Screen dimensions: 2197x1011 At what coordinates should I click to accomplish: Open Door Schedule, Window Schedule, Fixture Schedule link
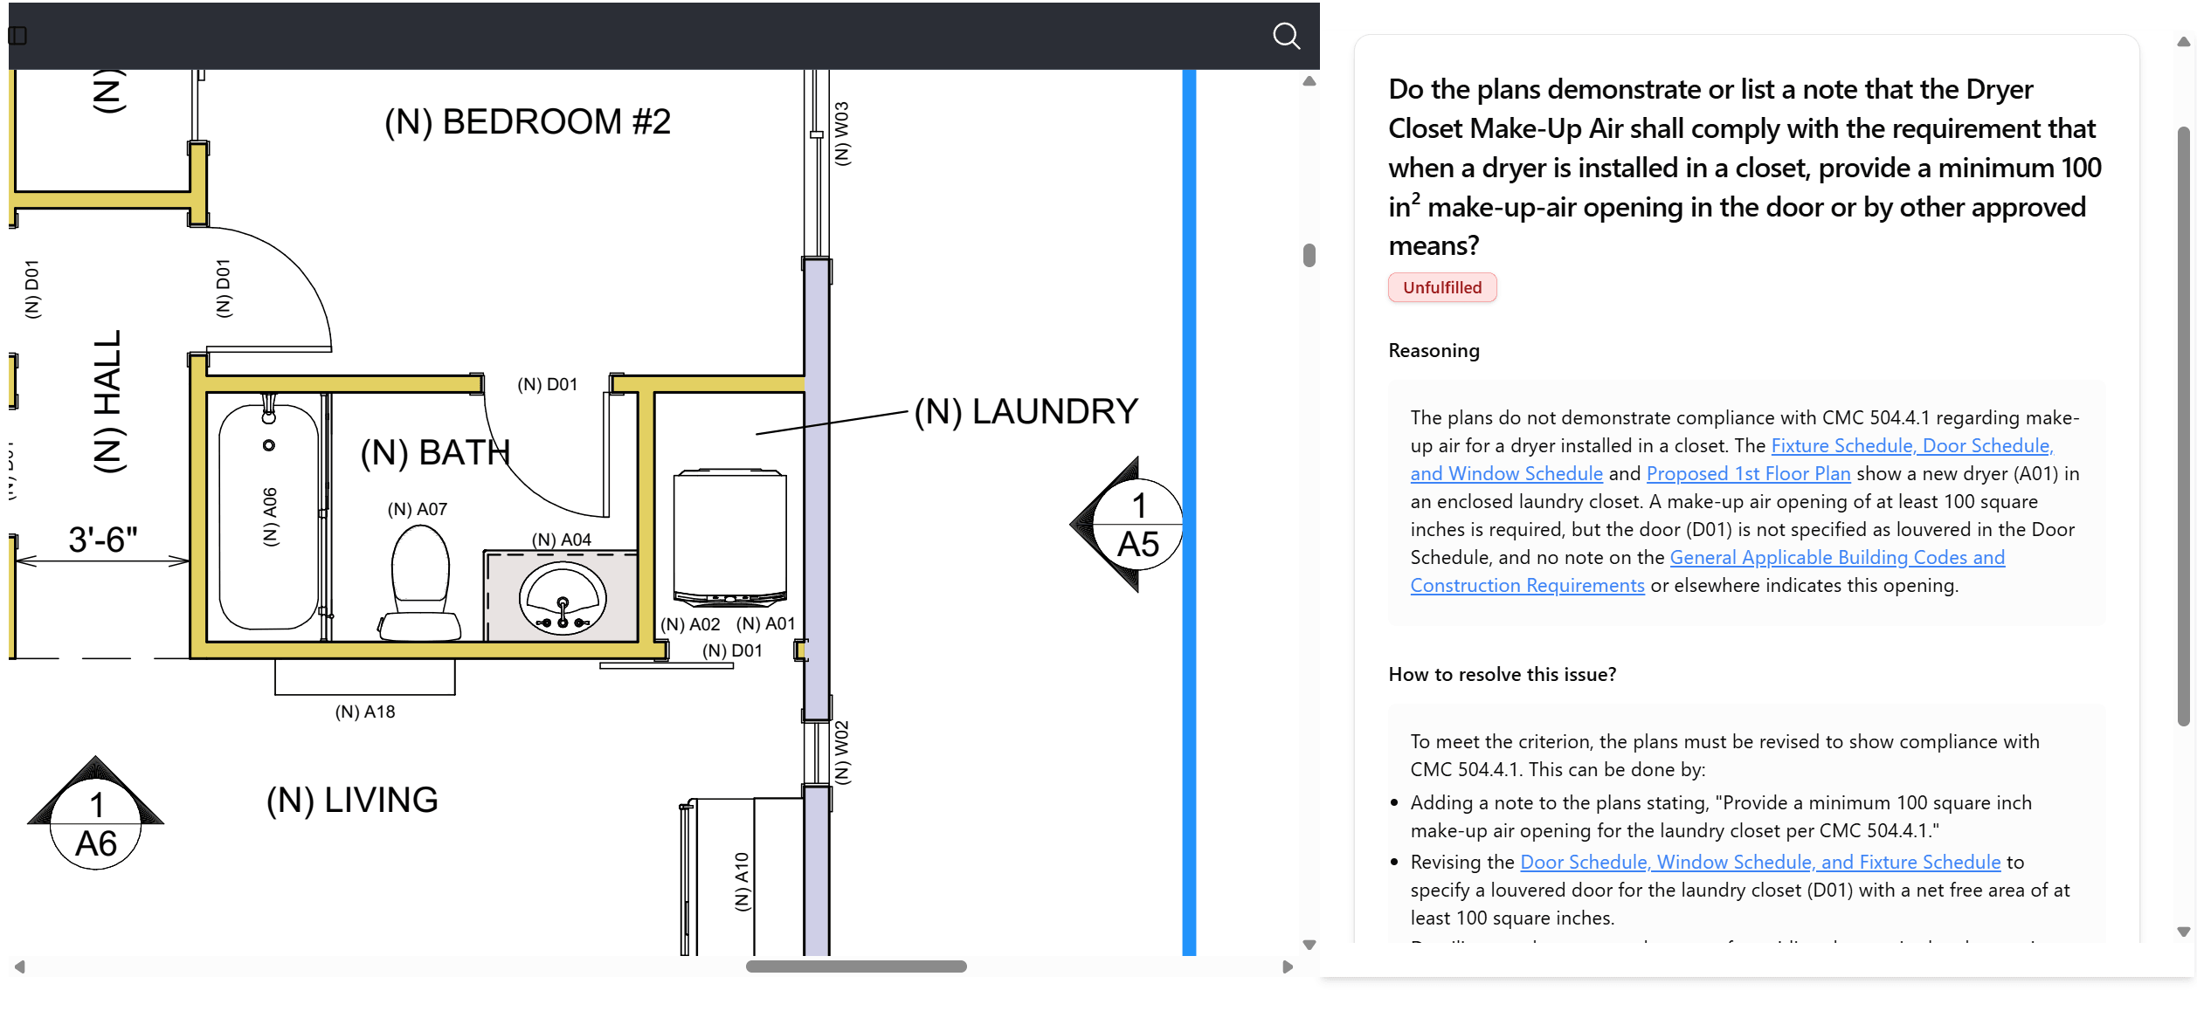(1760, 862)
